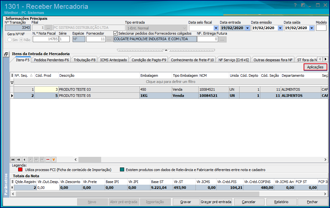Open Outras despesas fora NF tab
Viewport: 330px width, 208px height.
[x=273, y=60]
